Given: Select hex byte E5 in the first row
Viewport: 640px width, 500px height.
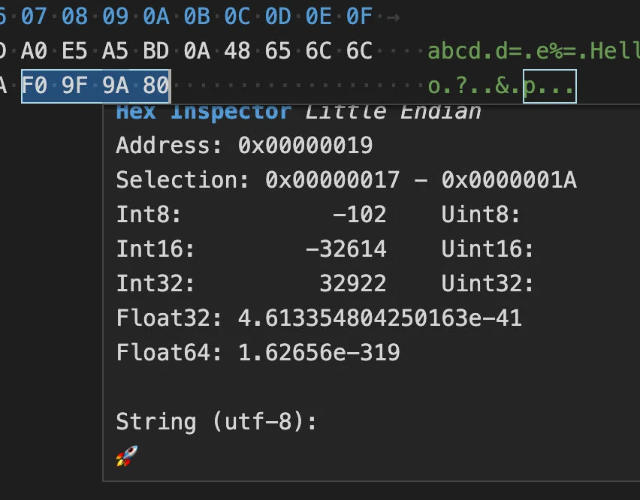Looking at the screenshot, I should (x=75, y=51).
